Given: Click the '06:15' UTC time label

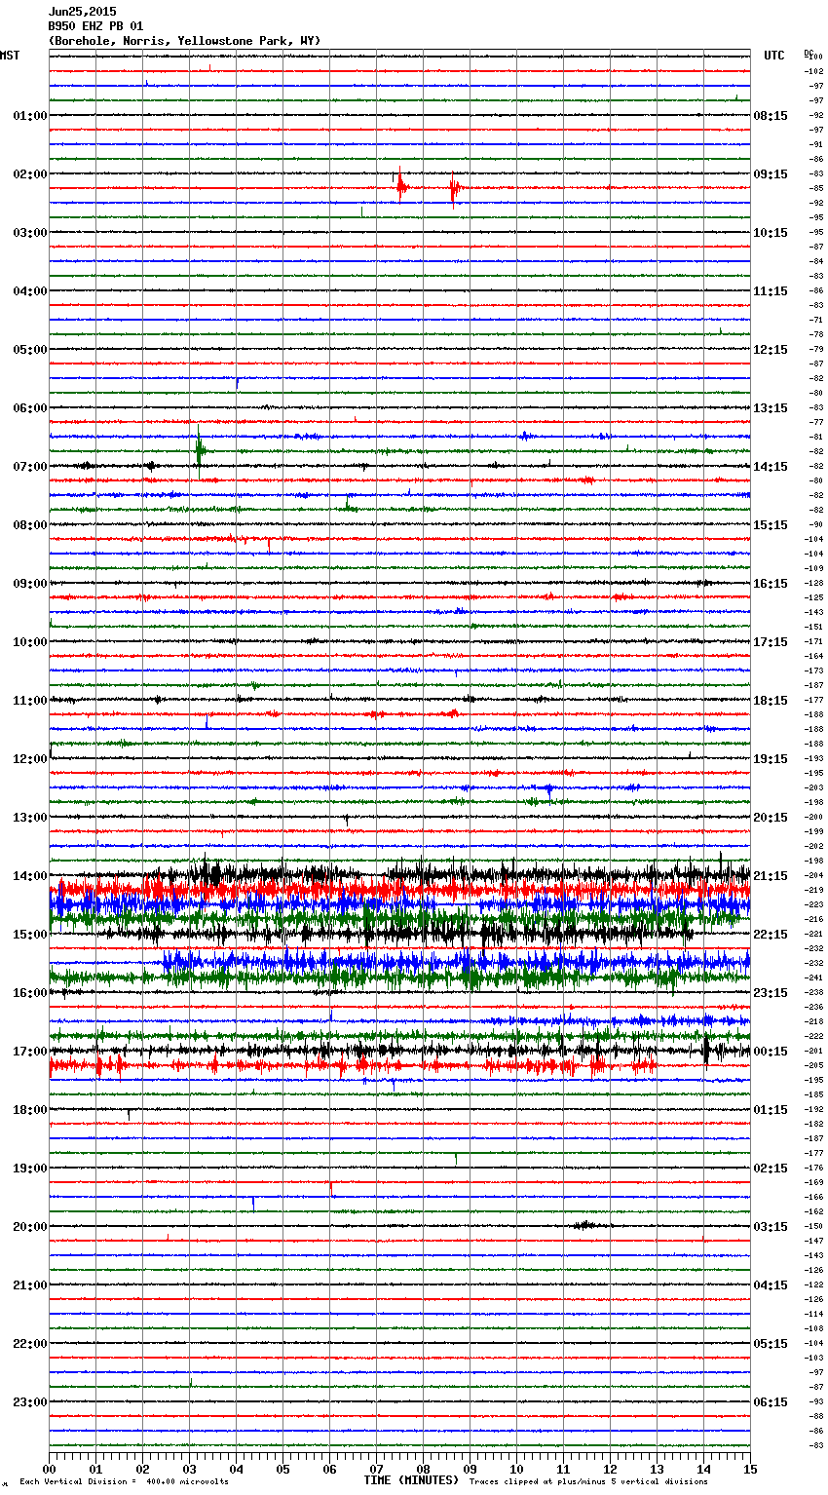Looking at the screenshot, I should (x=771, y=1402).
